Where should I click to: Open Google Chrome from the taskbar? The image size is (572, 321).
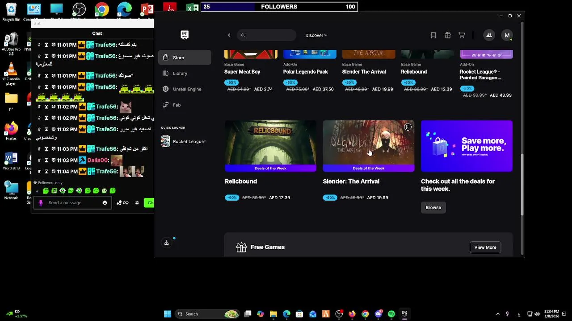pos(365,314)
